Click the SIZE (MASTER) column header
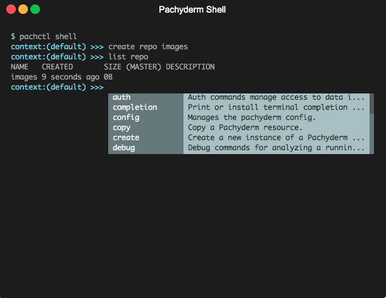Screen dimensions: 386x298 pos(132,67)
